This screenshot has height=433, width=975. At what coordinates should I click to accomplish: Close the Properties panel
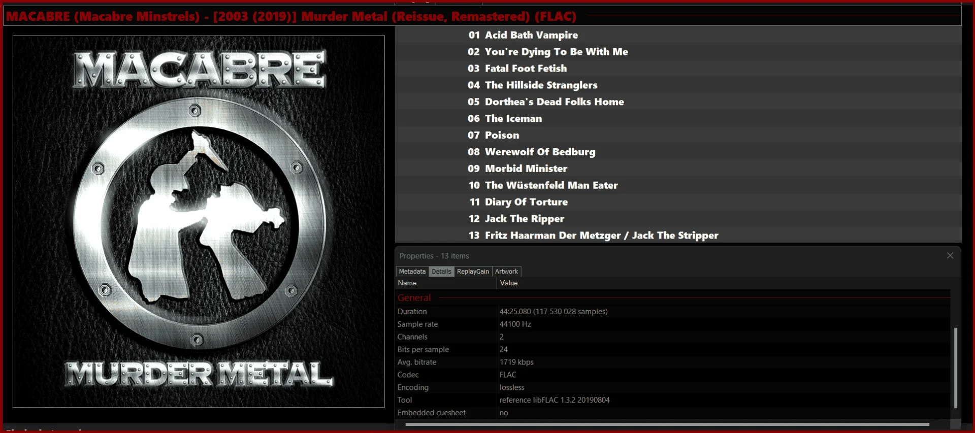click(950, 255)
